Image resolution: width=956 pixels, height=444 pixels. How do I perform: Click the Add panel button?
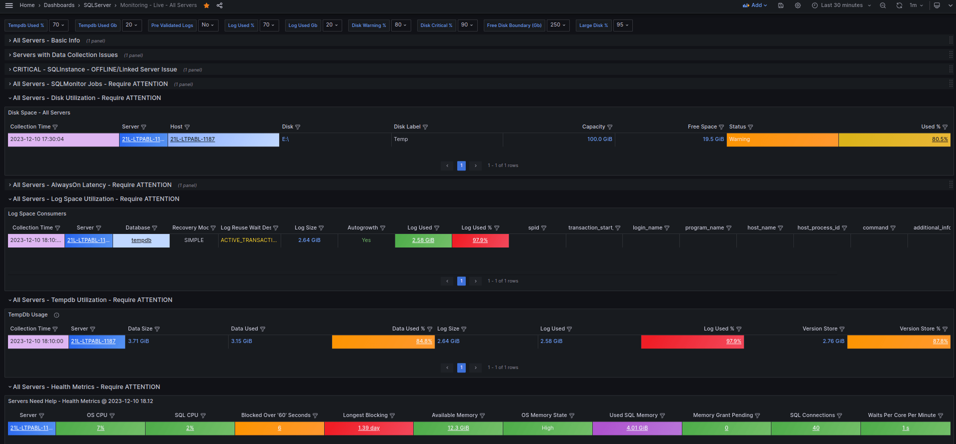tap(754, 5)
